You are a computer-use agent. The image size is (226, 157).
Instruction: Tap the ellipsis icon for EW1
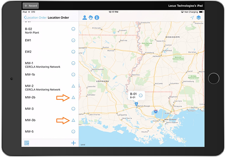pos(73,40)
